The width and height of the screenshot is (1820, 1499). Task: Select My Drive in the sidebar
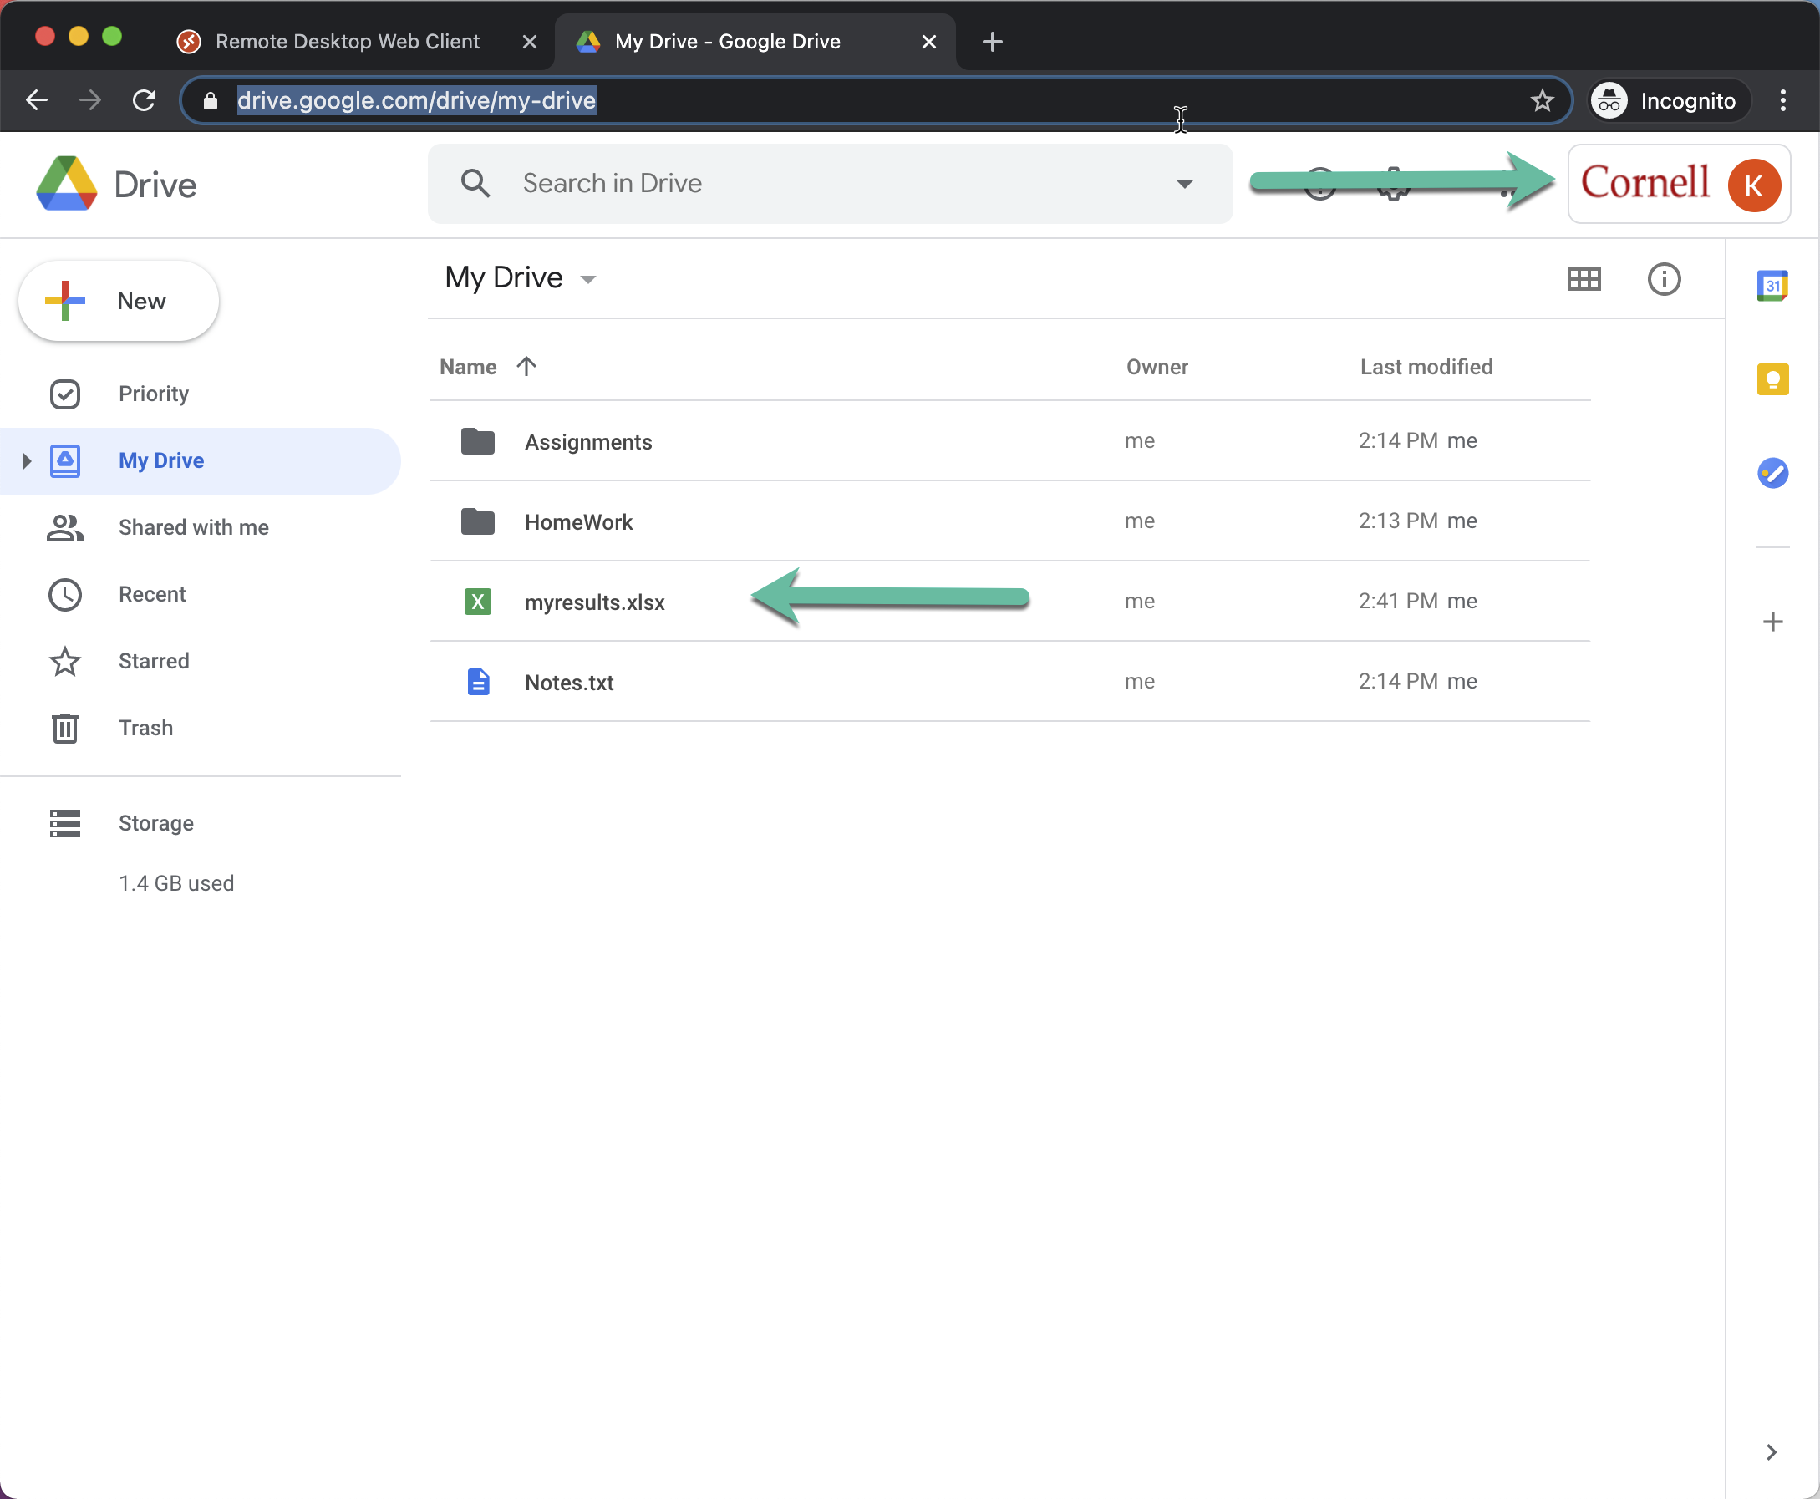201,461
